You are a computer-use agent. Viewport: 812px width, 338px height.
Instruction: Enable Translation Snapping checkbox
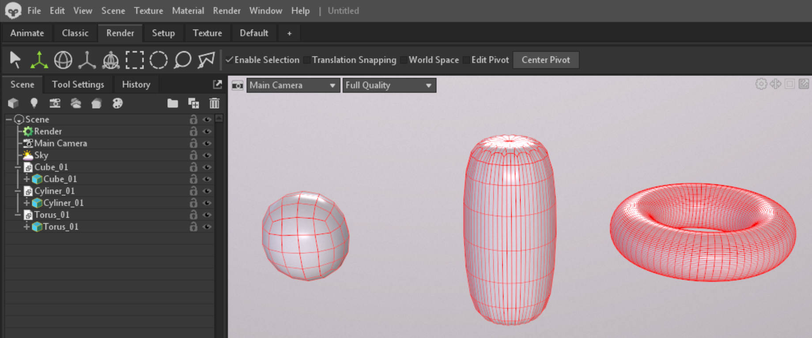(x=307, y=60)
